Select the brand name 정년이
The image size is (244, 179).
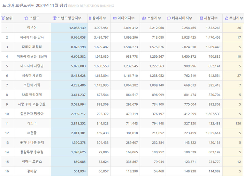tap(32, 28)
